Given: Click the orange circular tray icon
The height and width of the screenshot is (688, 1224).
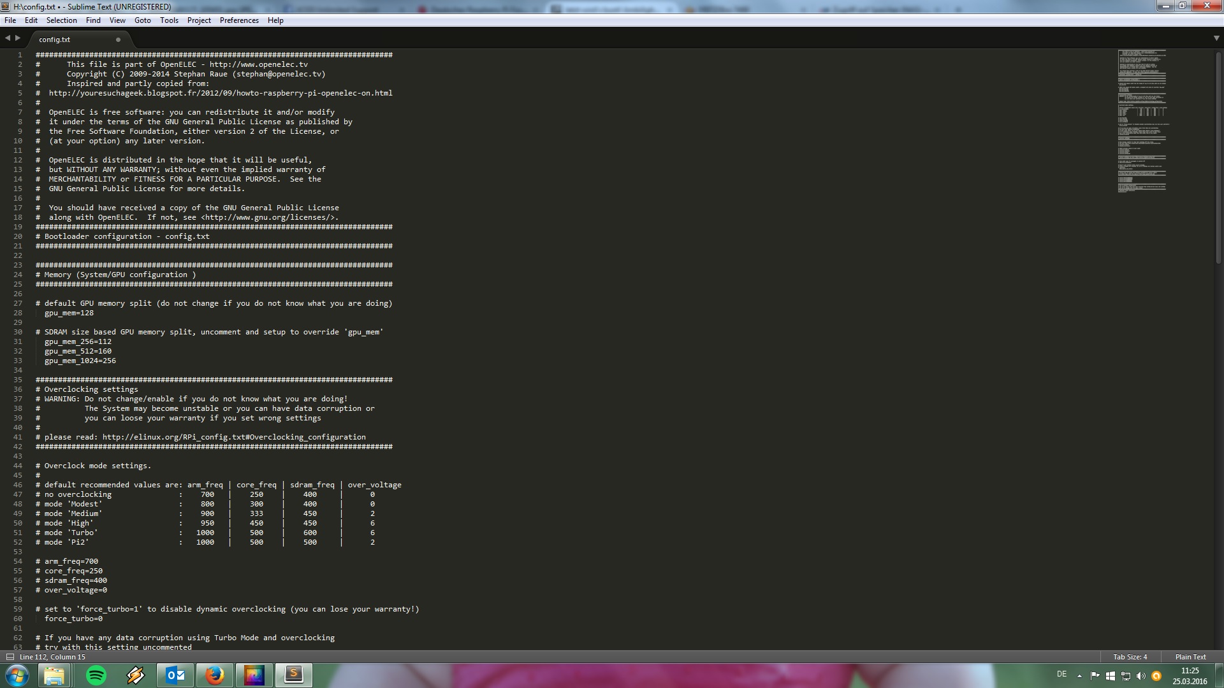Looking at the screenshot, I should pos(1156,676).
